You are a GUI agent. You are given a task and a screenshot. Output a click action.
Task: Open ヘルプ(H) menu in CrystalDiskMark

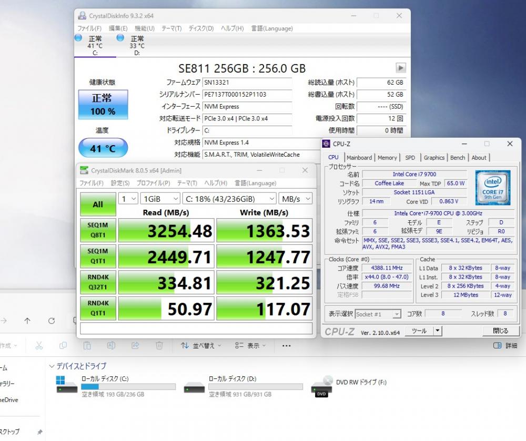(216, 183)
